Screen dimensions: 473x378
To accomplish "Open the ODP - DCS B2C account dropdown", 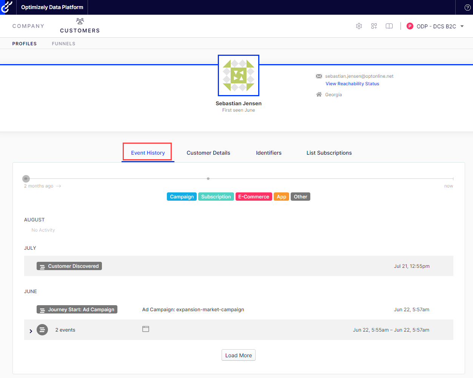I will (x=436, y=26).
